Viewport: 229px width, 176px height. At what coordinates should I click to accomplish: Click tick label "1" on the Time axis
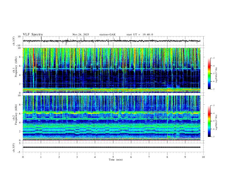click(x=41, y=157)
